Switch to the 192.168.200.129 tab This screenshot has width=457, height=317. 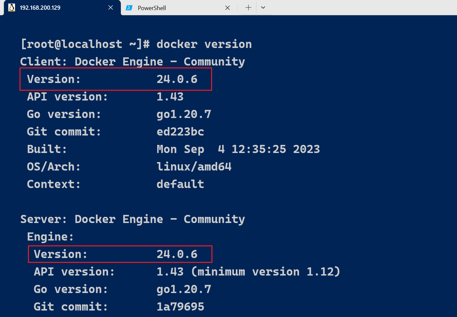(62, 7)
